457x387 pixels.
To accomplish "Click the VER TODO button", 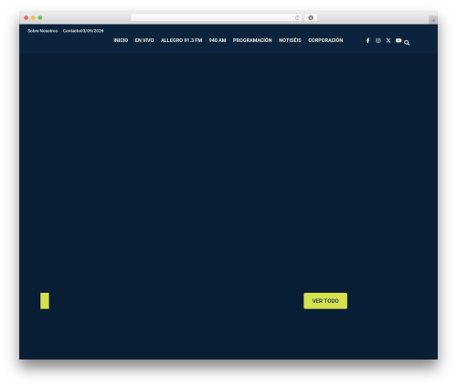I will (x=325, y=301).
